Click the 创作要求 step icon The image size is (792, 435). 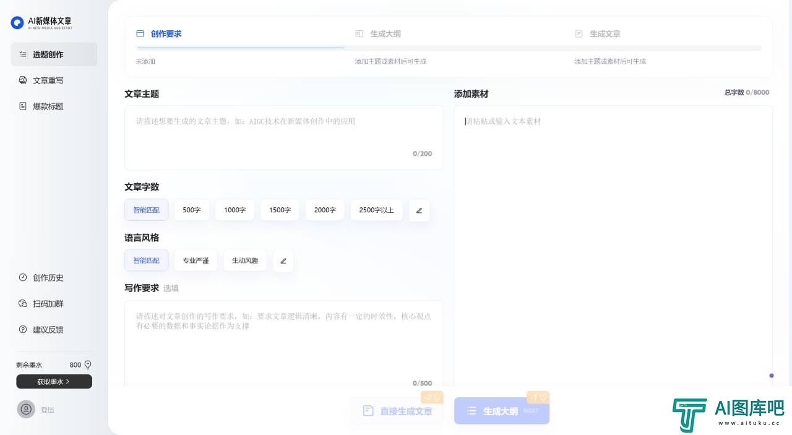(140, 34)
